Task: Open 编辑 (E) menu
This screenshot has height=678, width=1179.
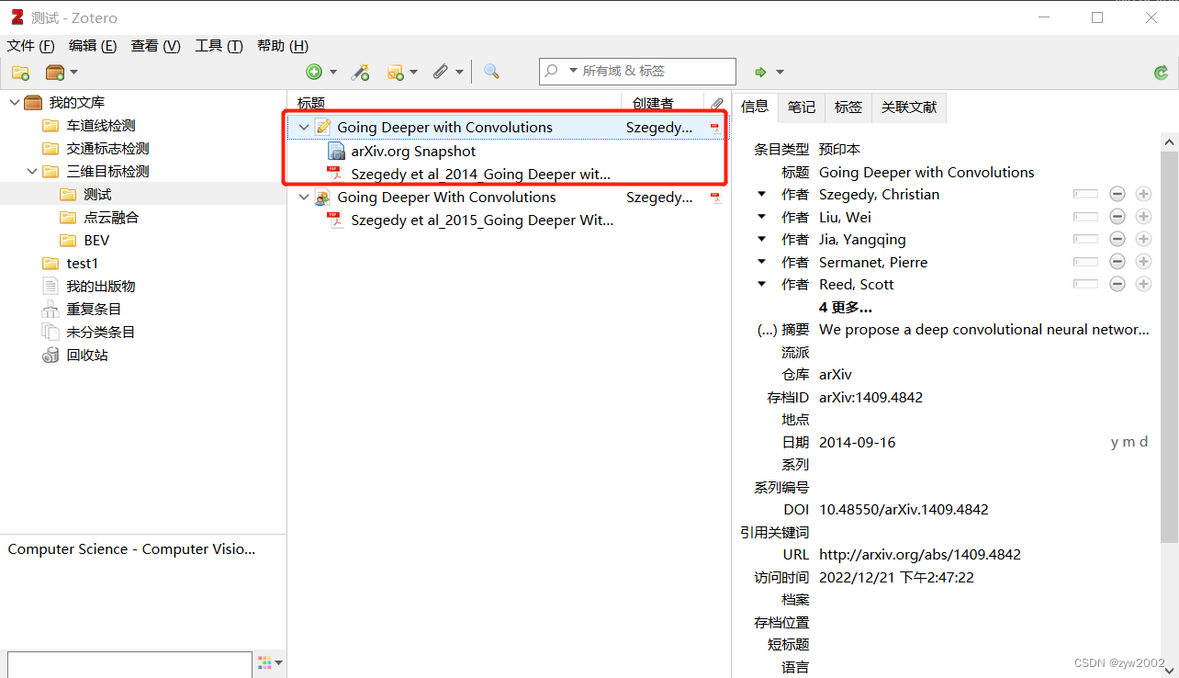Action: [93, 46]
